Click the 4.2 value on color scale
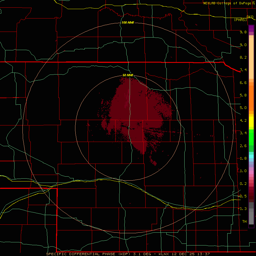 (243, 121)
